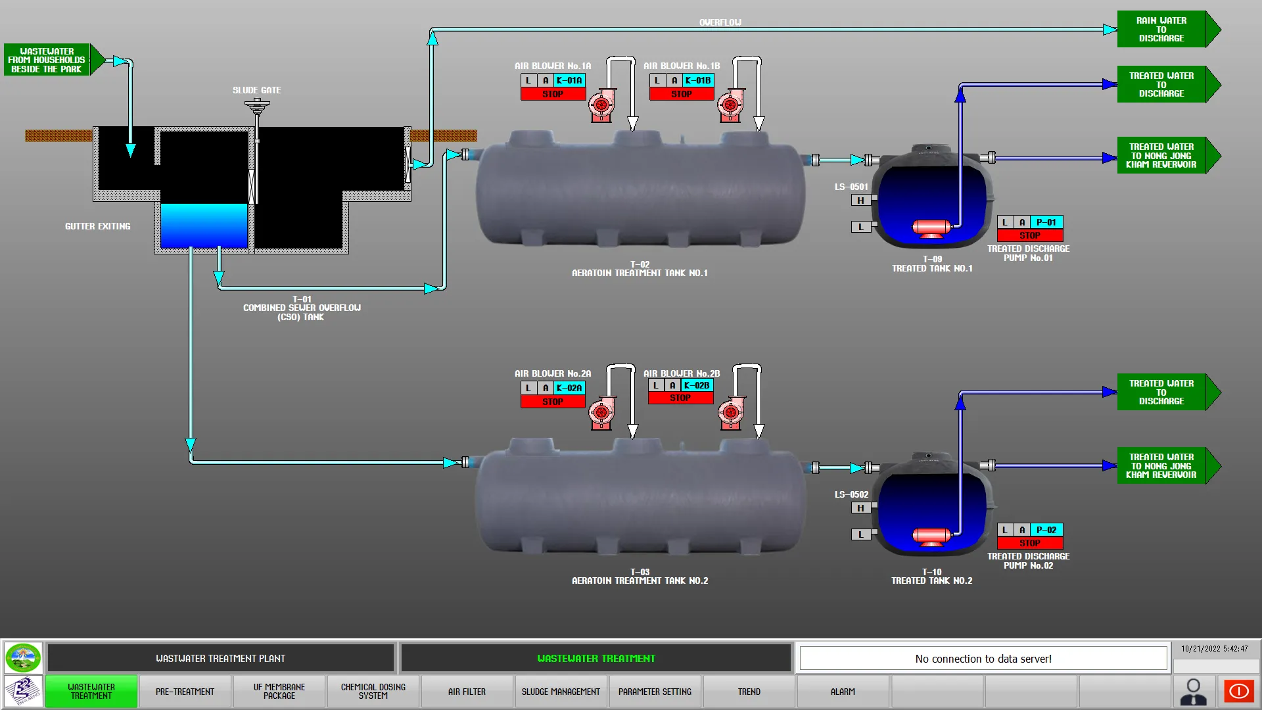Click the K-01A tag button
The width and height of the screenshot is (1262, 710).
[569, 80]
